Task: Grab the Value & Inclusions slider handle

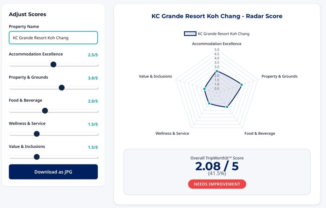Action: pyautogui.click(x=37, y=157)
